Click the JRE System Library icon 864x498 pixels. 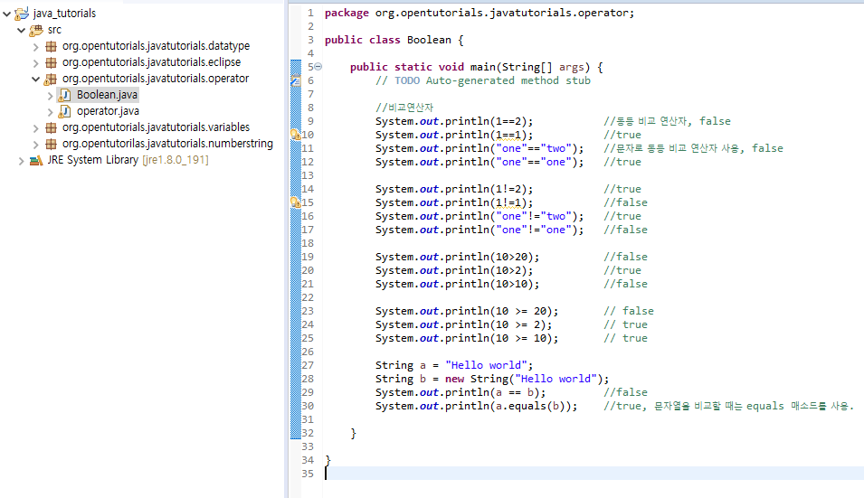[x=36, y=160]
